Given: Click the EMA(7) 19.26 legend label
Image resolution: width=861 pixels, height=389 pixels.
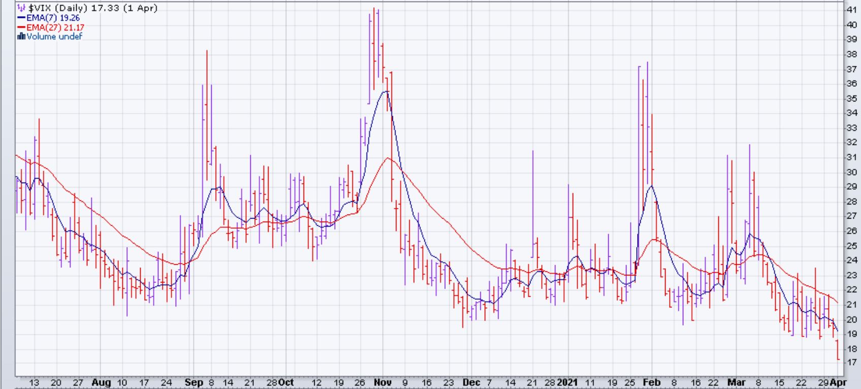Looking at the screenshot, I should click(x=53, y=18).
